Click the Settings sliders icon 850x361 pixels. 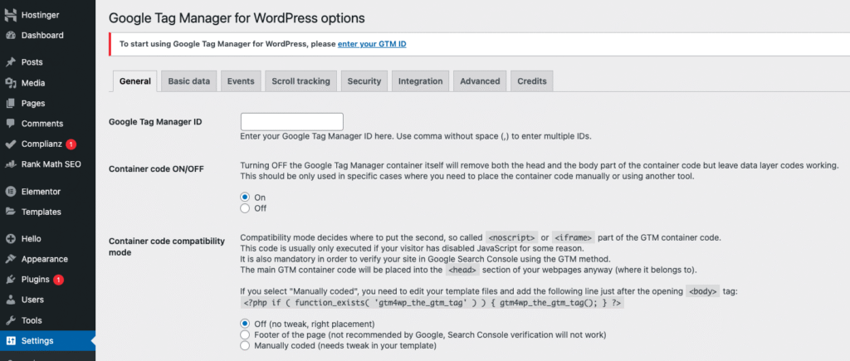coord(11,341)
